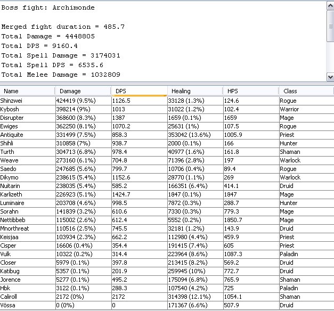The image size is (334, 311).
Task: Click 'Total Melee Damage = 1032809' line
Action: [61, 75]
